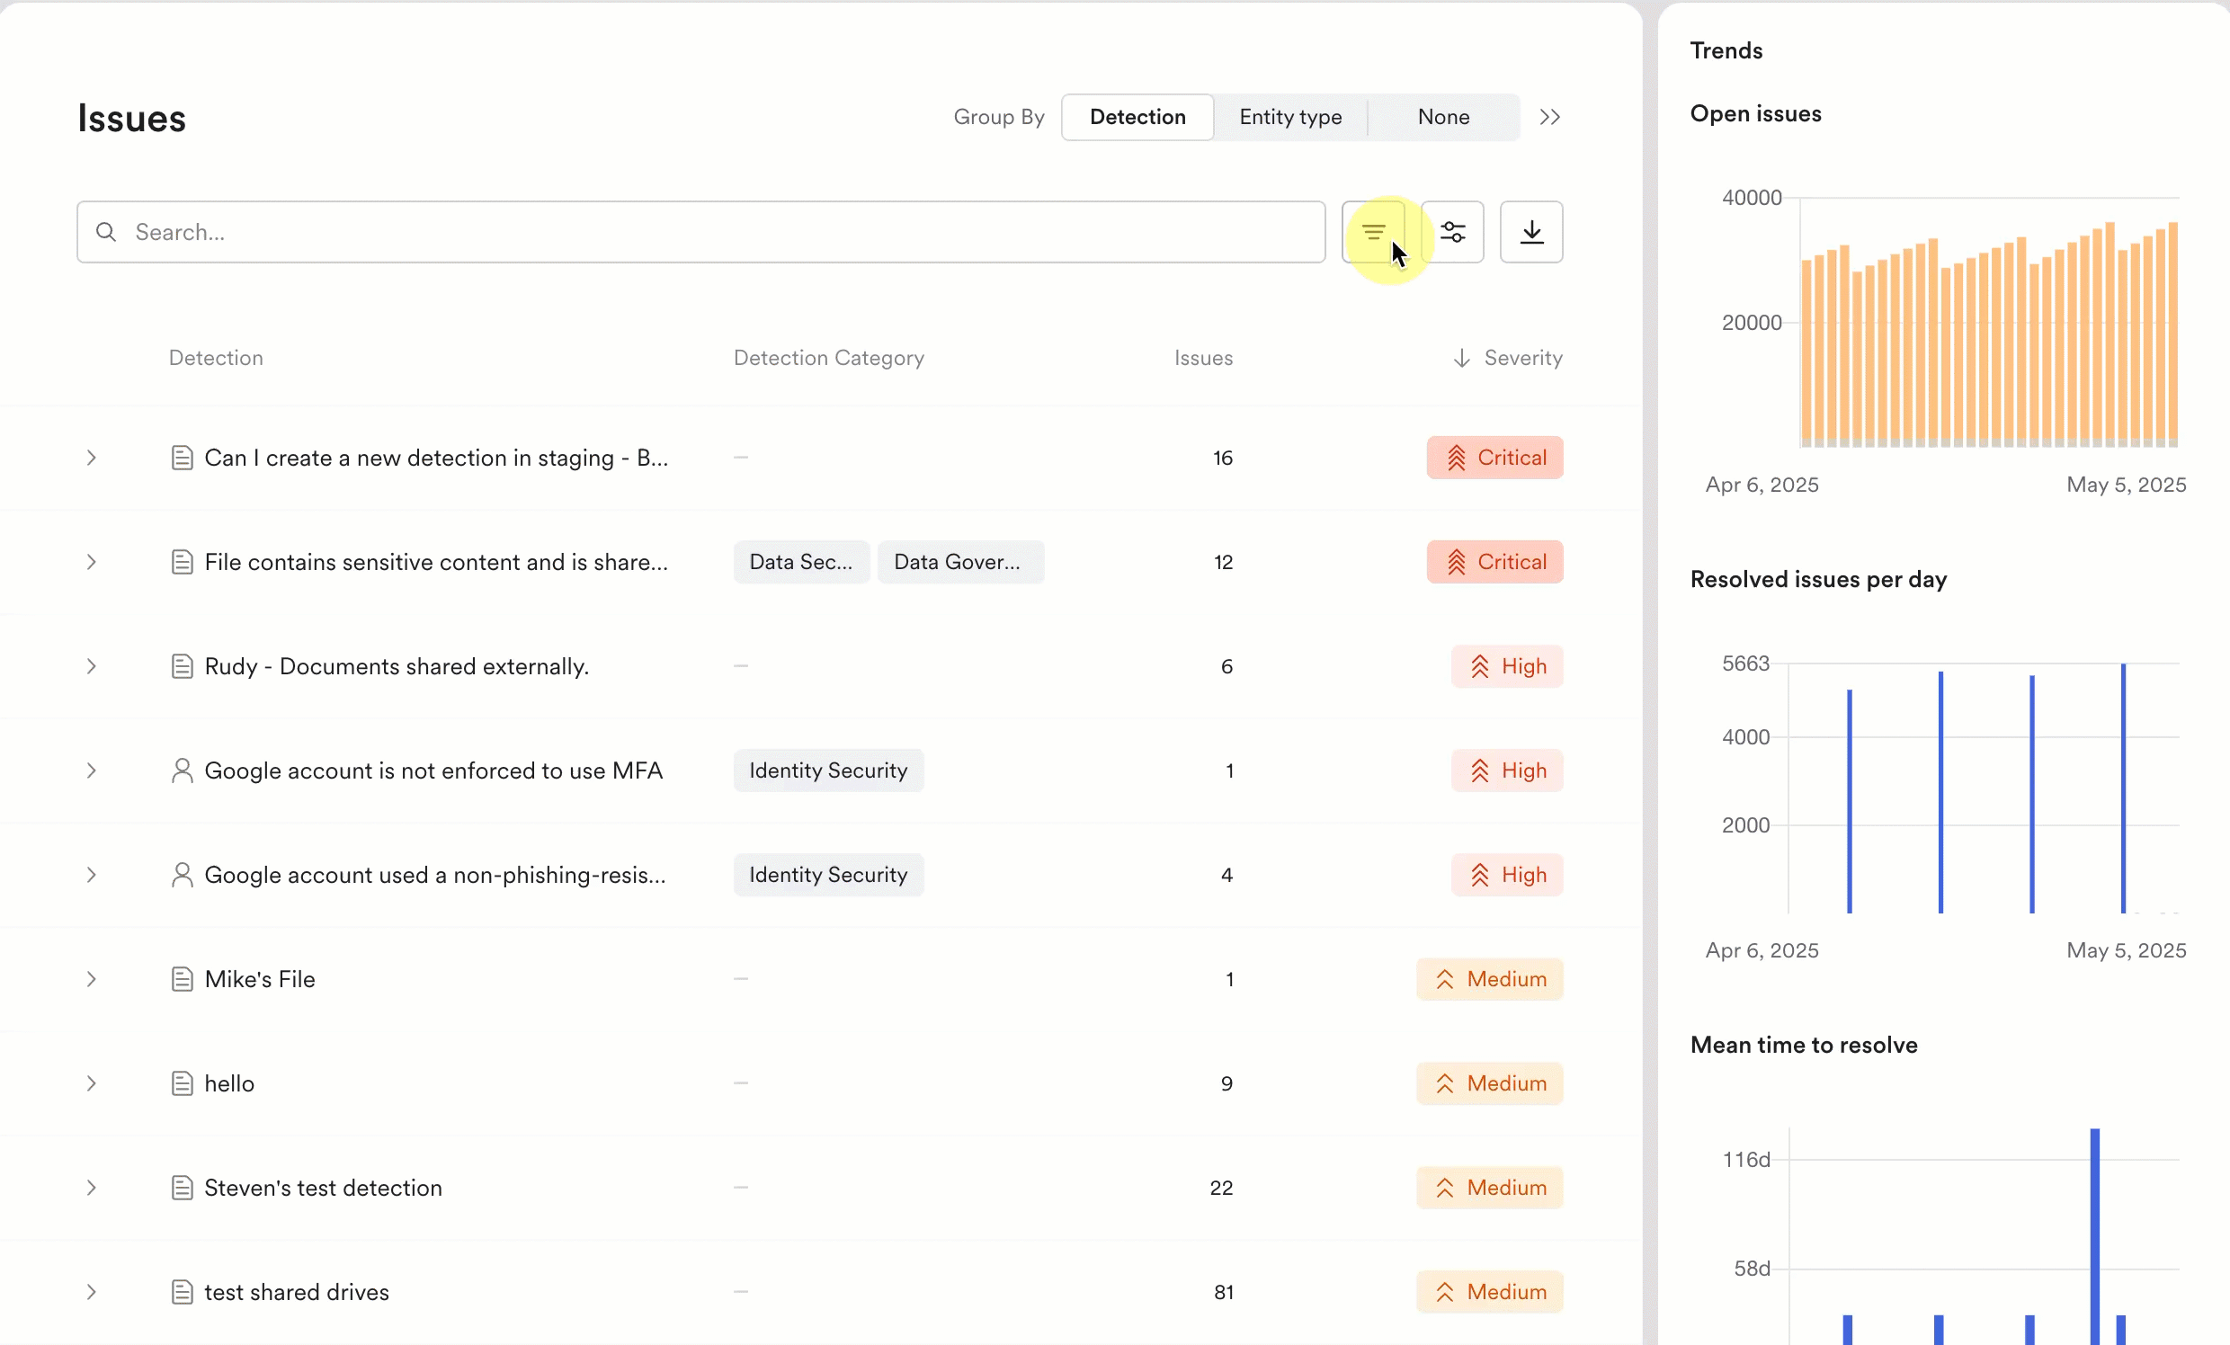Click issue count 81
The image size is (2230, 1345).
coord(1224,1292)
